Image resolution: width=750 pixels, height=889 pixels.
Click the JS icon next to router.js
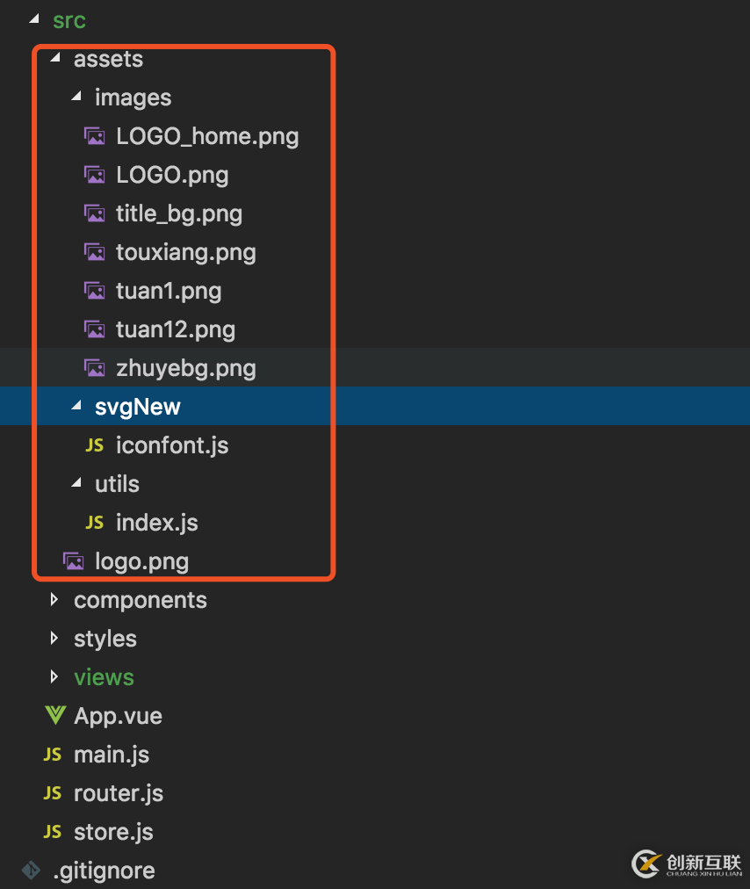point(52,792)
